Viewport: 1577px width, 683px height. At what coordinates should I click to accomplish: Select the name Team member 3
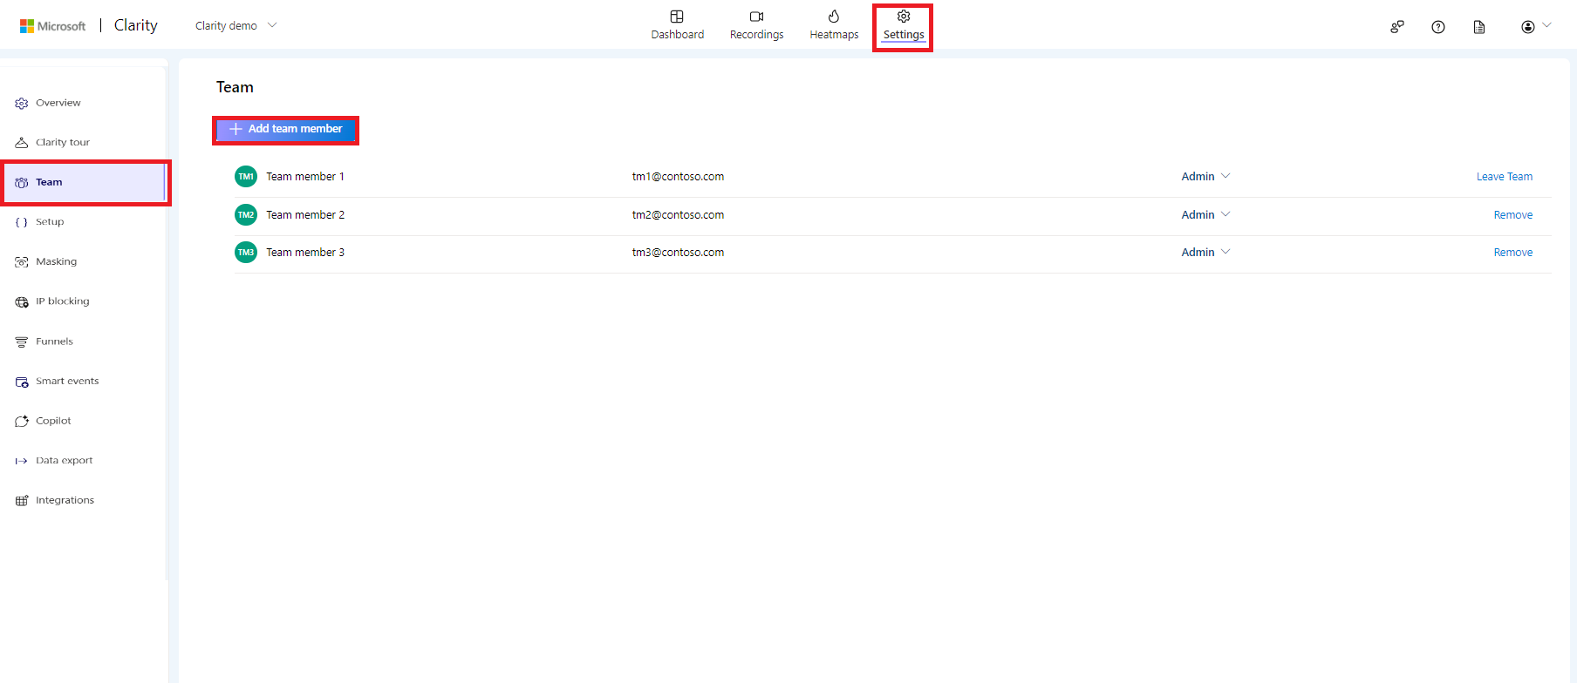coord(305,253)
